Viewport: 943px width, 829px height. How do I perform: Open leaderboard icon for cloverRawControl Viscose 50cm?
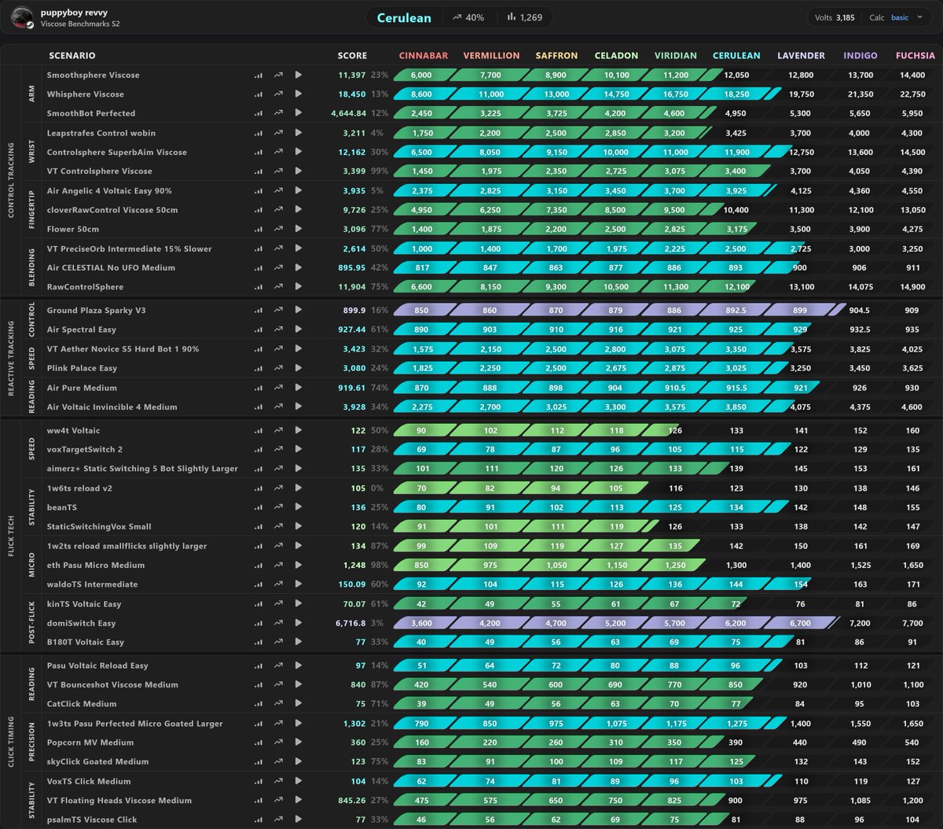tap(259, 210)
